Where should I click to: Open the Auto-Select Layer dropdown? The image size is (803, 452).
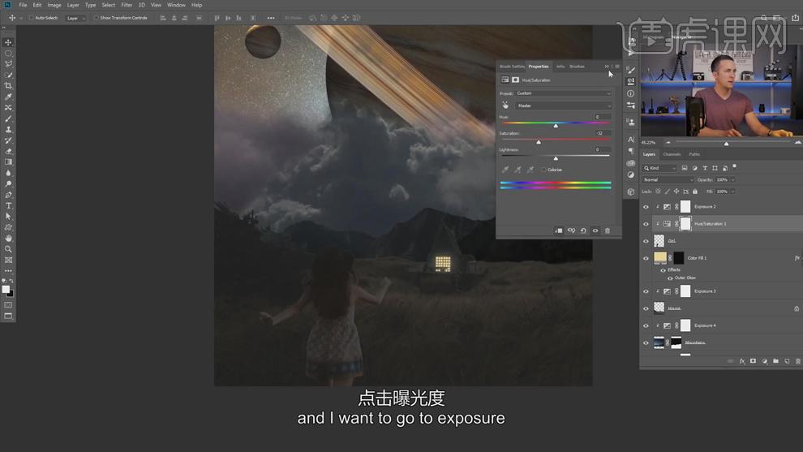(75, 18)
